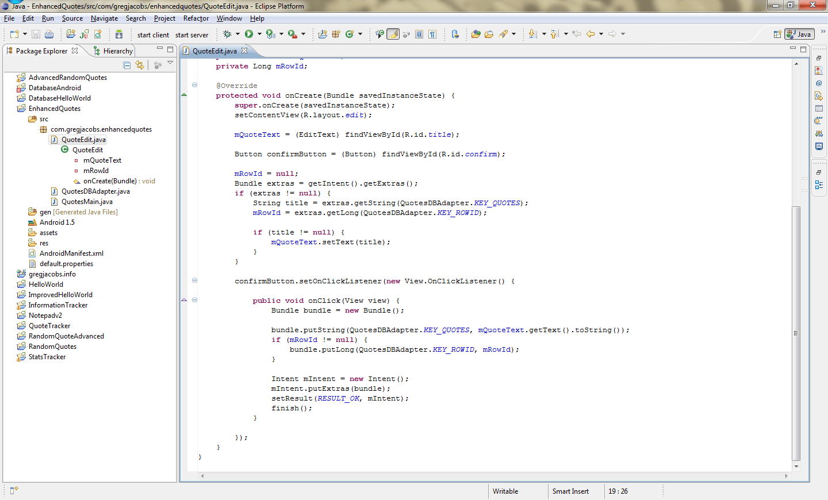Open the Back history dropdown arrow
This screenshot has width=828, height=500.
[x=601, y=34]
